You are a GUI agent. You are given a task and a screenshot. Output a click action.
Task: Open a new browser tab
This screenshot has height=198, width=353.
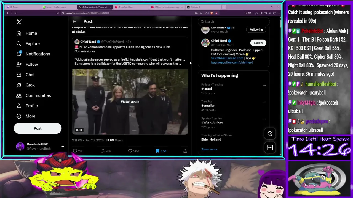tap(224, 7)
